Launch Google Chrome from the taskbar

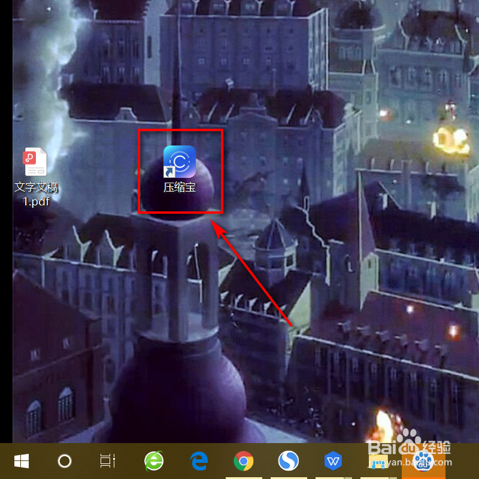[244, 461]
